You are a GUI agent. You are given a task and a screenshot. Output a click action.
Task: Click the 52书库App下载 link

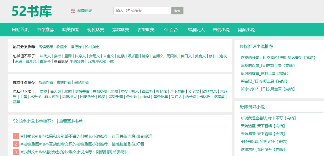click(x=100, y=62)
